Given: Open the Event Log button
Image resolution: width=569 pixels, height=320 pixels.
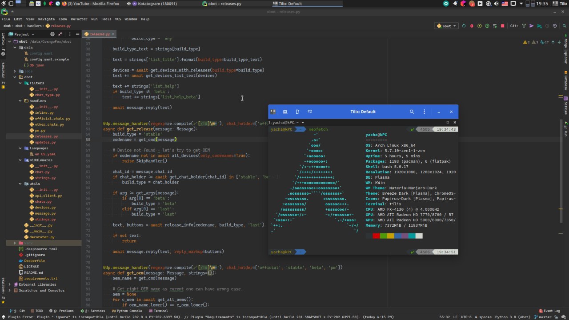Looking at the screenshot, I should pos(549,311).
